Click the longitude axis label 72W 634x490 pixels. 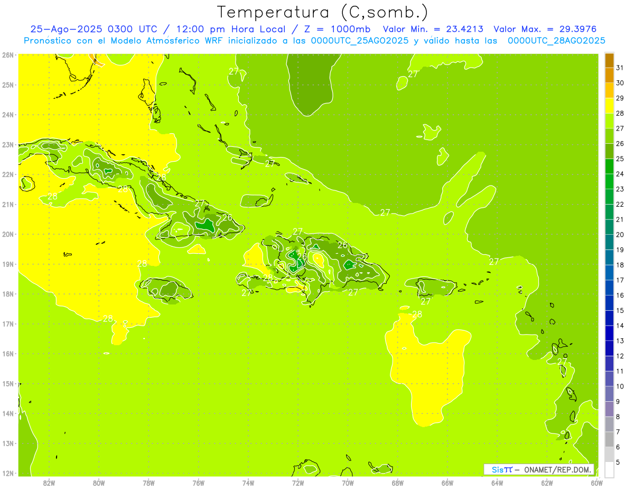298,483
